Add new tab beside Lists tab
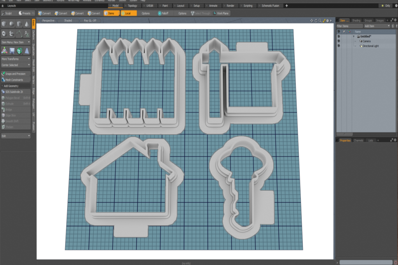The height and width of the screenshot is (265, 398). [378, 140]
